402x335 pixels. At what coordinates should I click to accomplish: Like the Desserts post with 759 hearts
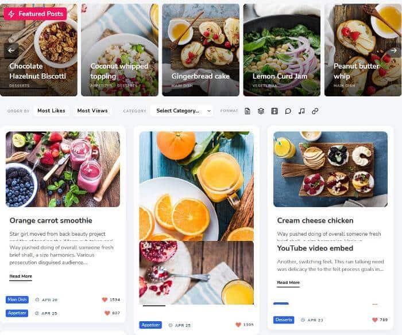[375, 320]
